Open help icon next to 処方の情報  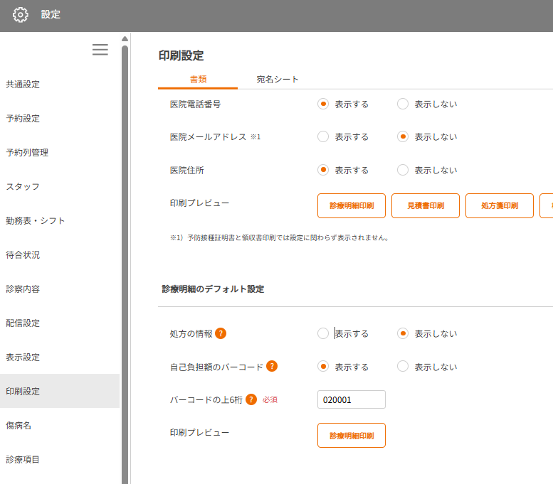[x=221, y=333]
